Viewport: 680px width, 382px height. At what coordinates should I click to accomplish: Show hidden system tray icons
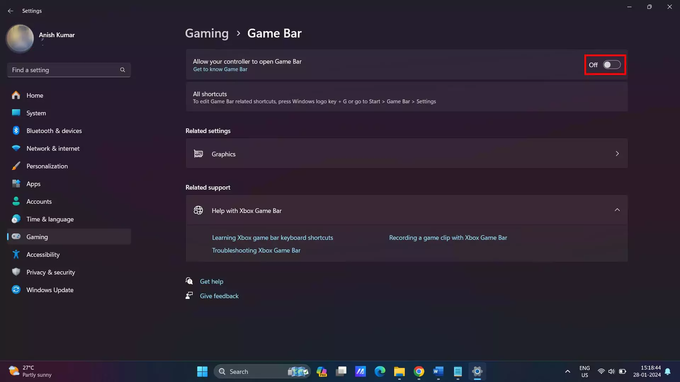tap(567, 371)
